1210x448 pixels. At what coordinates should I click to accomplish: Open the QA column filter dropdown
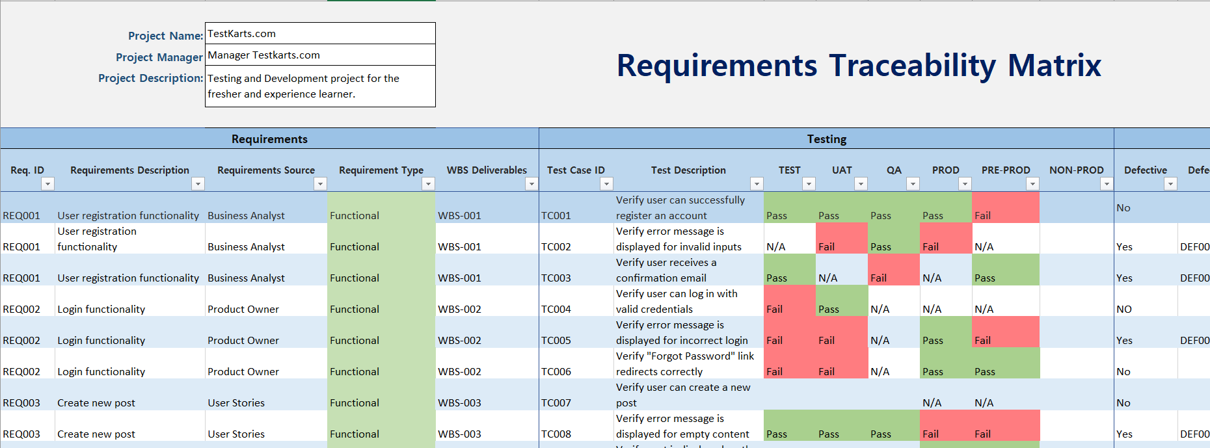(913, 184)
